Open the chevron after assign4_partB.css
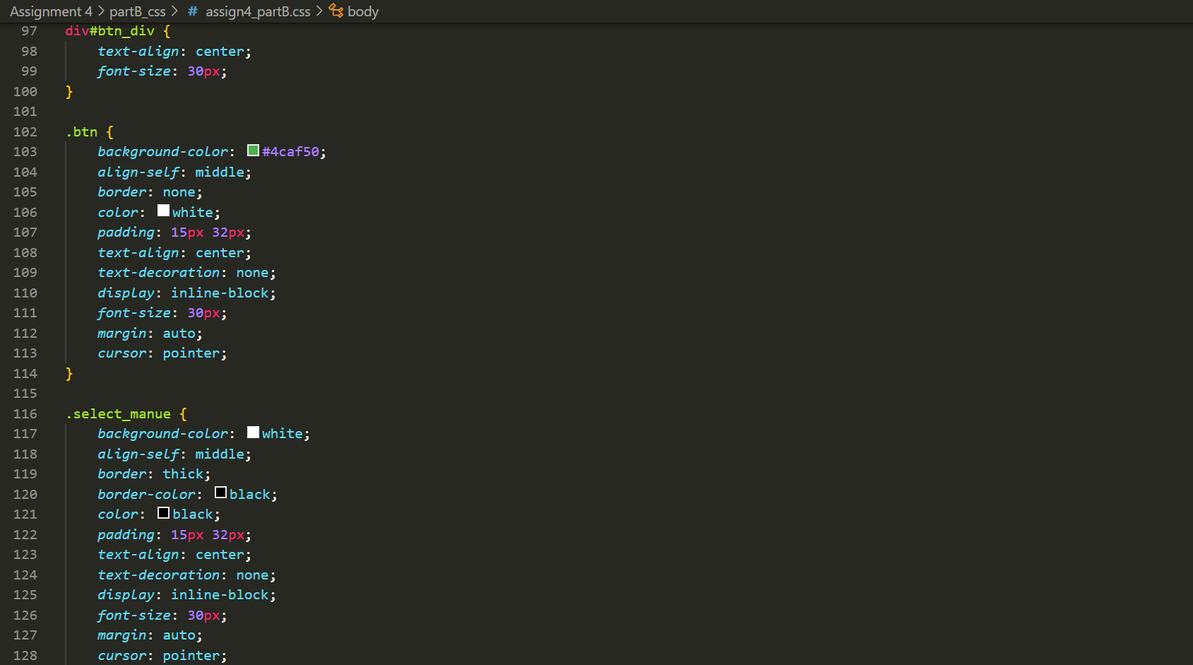This screenshot has width=1193, height=665. pyautogui.click(x=319, y=11)
